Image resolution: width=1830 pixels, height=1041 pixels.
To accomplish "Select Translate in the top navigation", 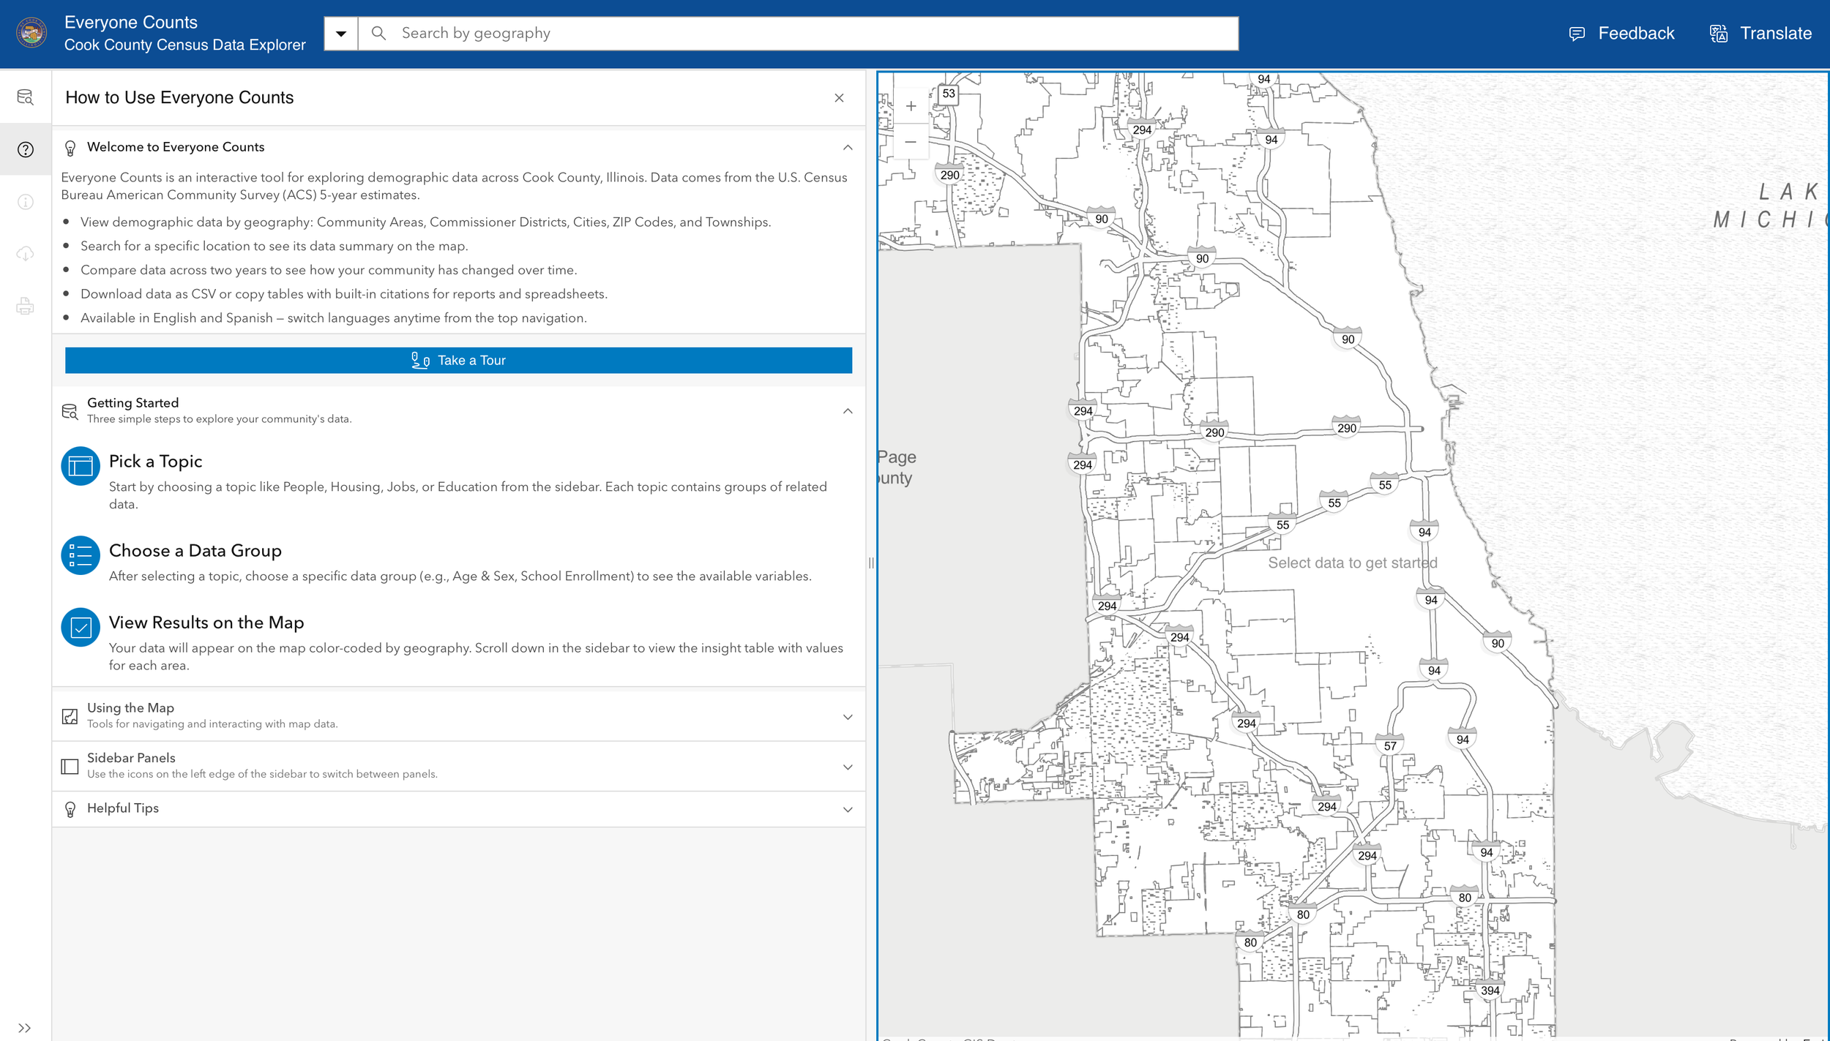I will [1761, 33].
